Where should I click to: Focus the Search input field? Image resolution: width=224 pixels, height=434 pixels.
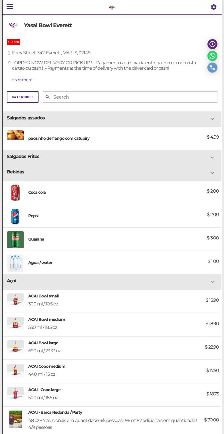pyautogui.click(x=134, y=97)
